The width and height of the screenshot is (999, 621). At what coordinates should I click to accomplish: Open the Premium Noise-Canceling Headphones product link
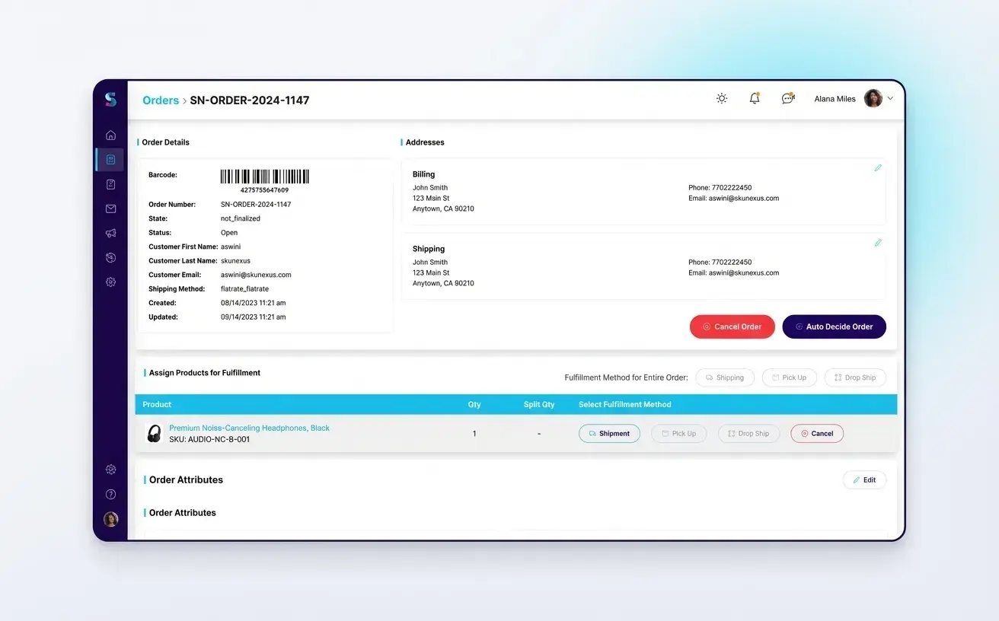249,428
